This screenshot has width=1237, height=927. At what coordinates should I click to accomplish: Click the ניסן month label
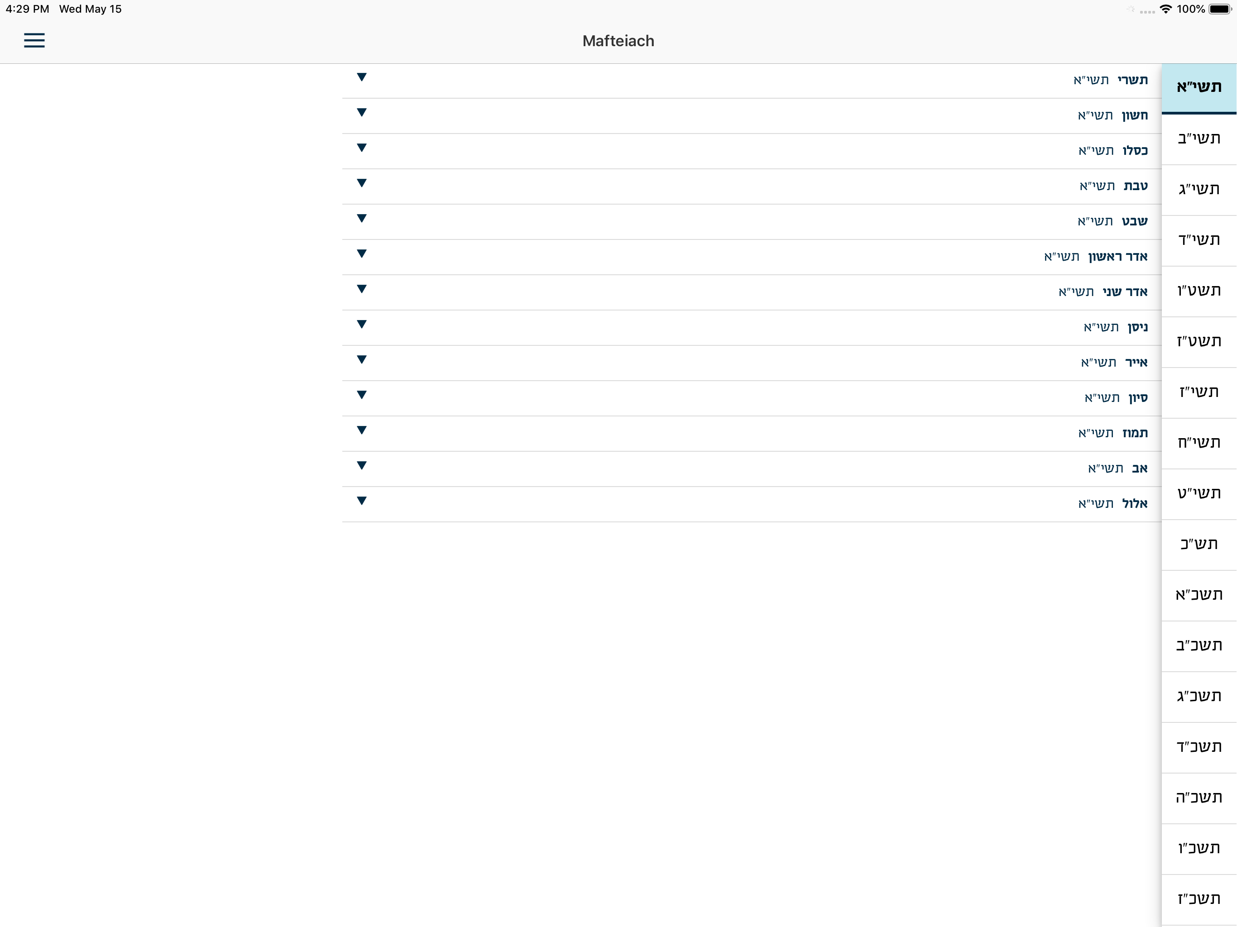pos(1137,327)
